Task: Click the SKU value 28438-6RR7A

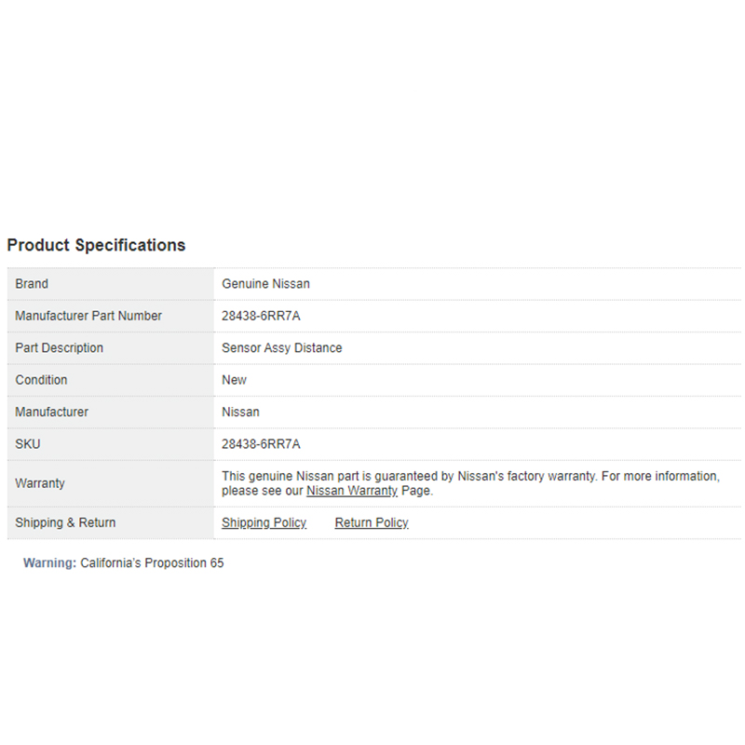Action: coord(261,444)
